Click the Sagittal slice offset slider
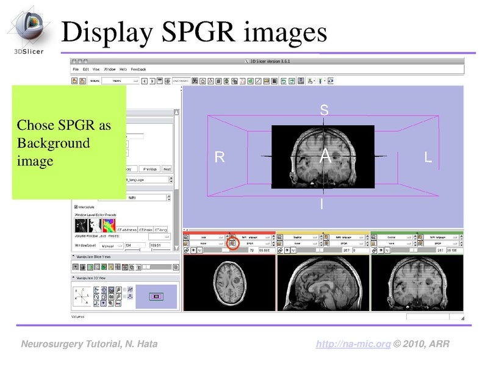488x366 pixels. click(x=320, y=249)
